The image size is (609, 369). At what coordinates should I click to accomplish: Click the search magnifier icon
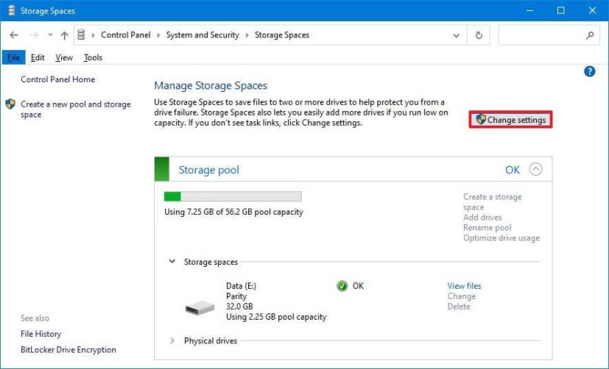pos(590,35)
